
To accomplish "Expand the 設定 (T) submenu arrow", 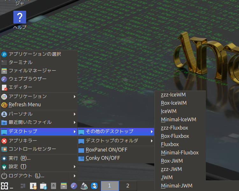I will point(75,166).
